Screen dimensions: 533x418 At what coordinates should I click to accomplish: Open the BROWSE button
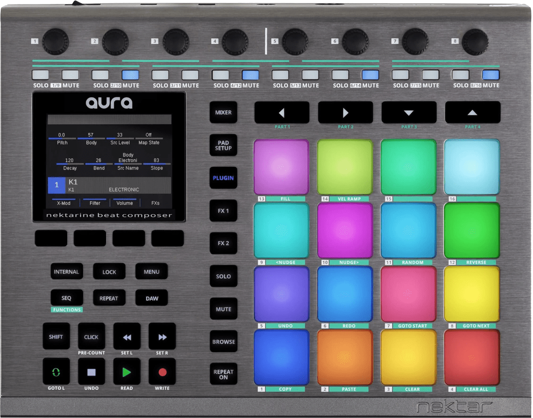[223, 342]
